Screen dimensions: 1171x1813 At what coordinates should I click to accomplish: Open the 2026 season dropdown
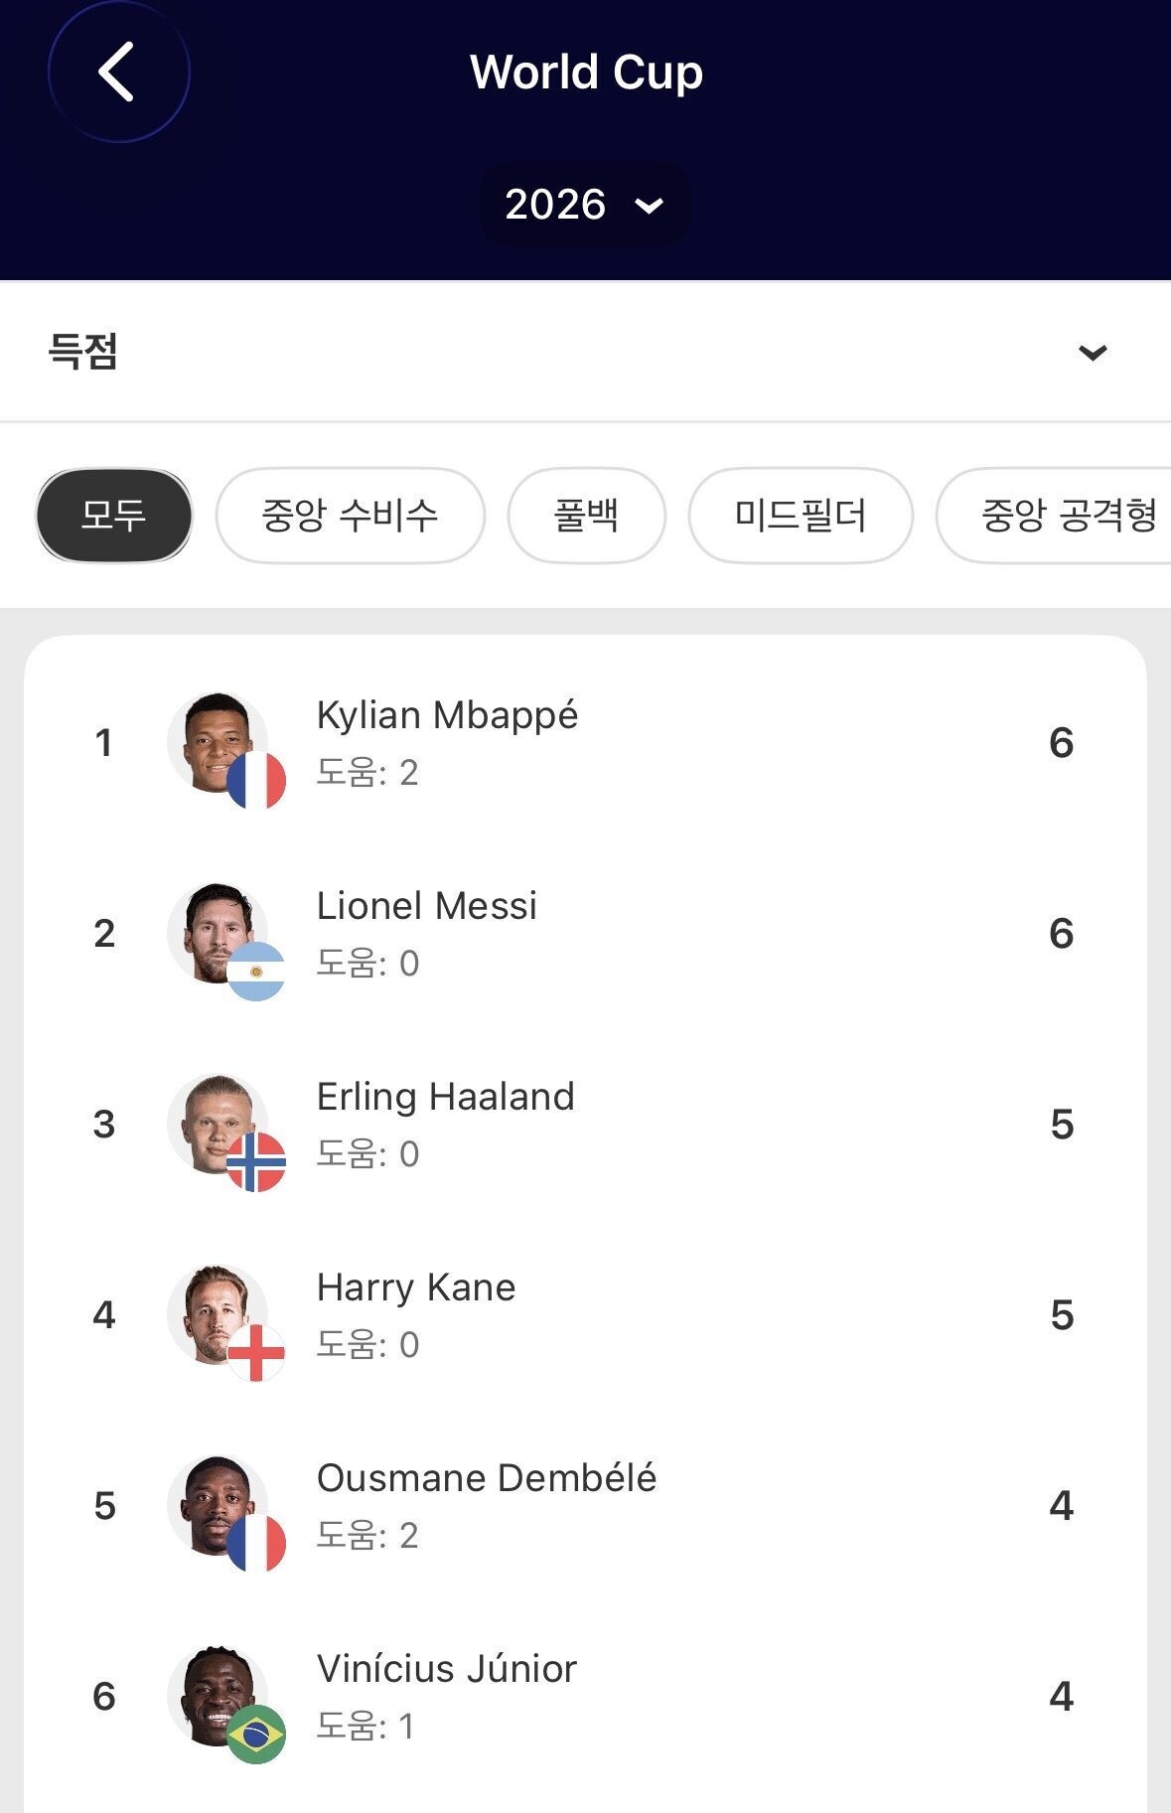(584, 205)
